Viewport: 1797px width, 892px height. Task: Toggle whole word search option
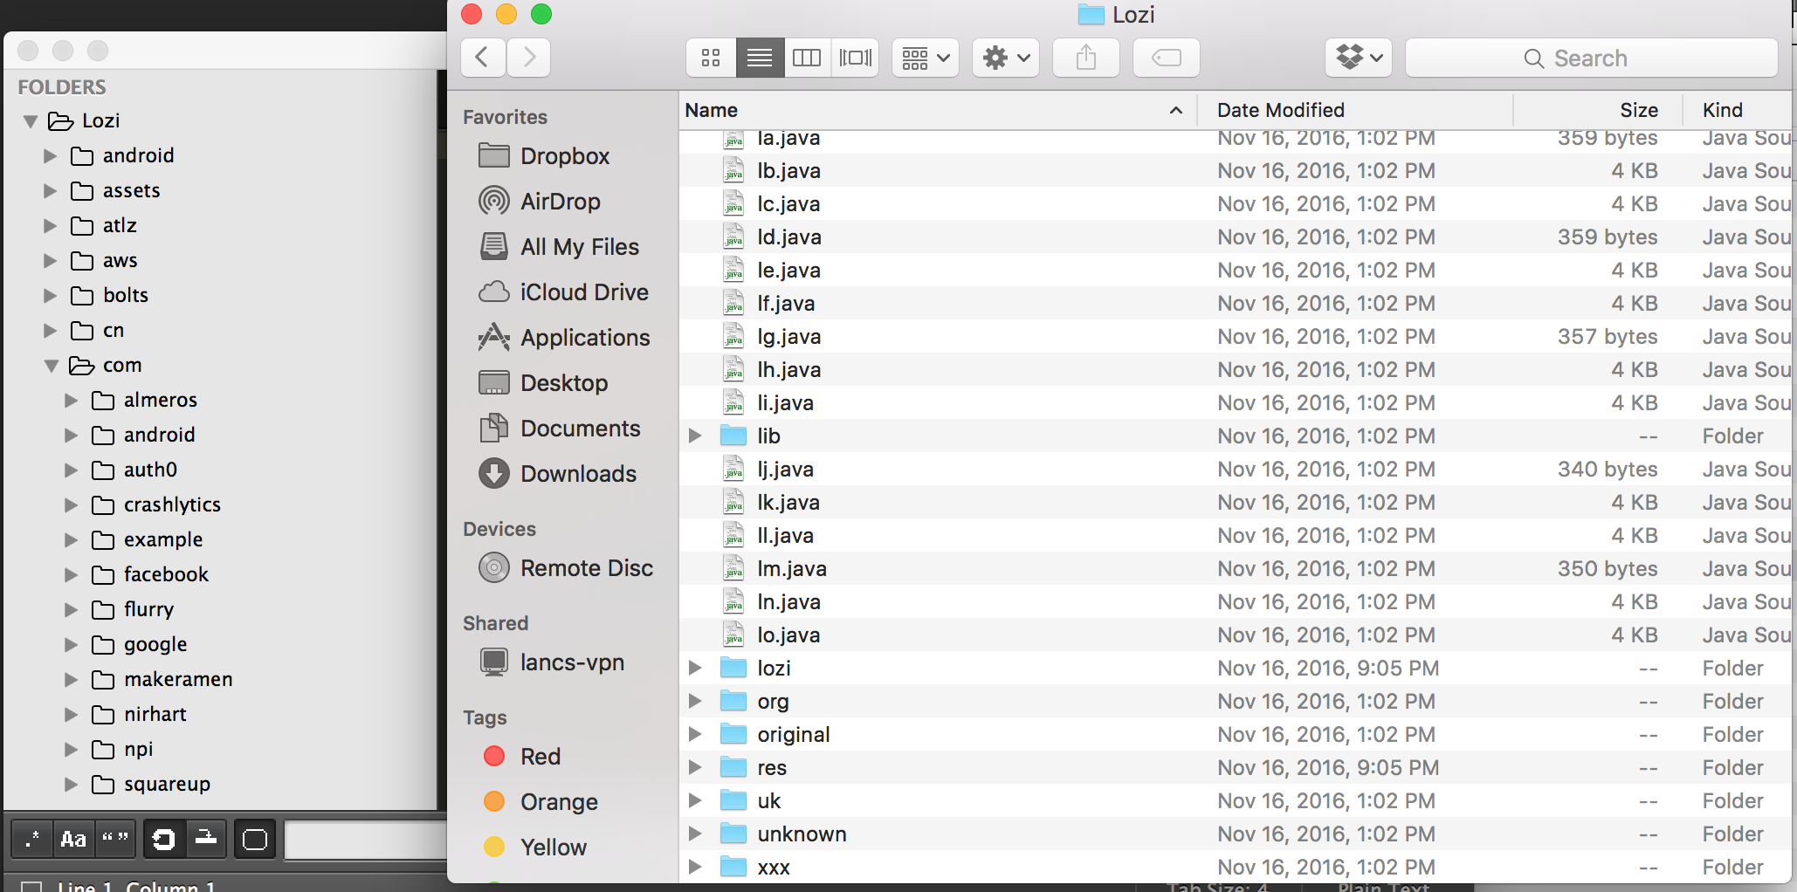tap(115, 840)
